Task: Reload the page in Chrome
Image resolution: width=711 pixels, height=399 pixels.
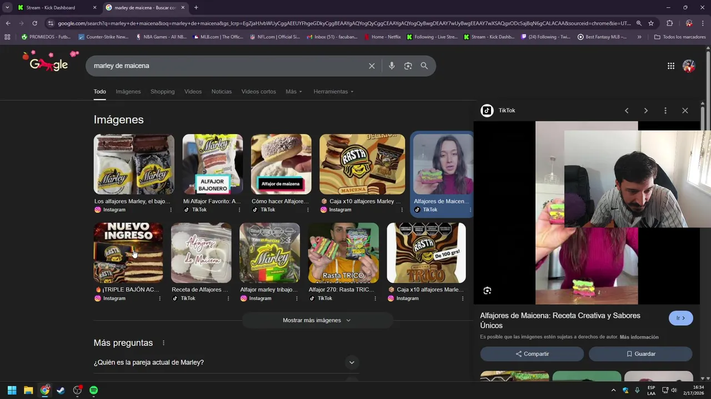Action: (x=34, y=23)
